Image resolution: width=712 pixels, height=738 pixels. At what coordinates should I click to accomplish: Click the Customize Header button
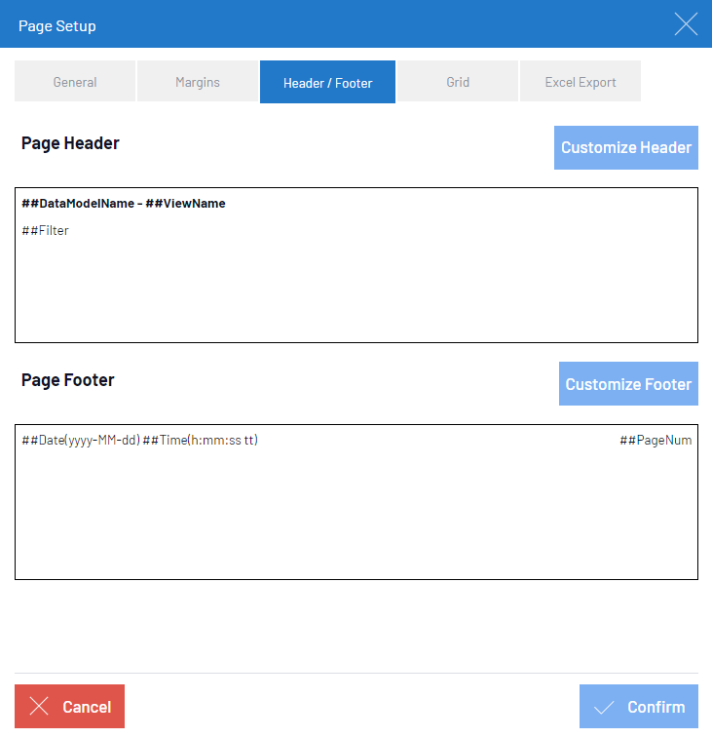[x=626, y=148]
